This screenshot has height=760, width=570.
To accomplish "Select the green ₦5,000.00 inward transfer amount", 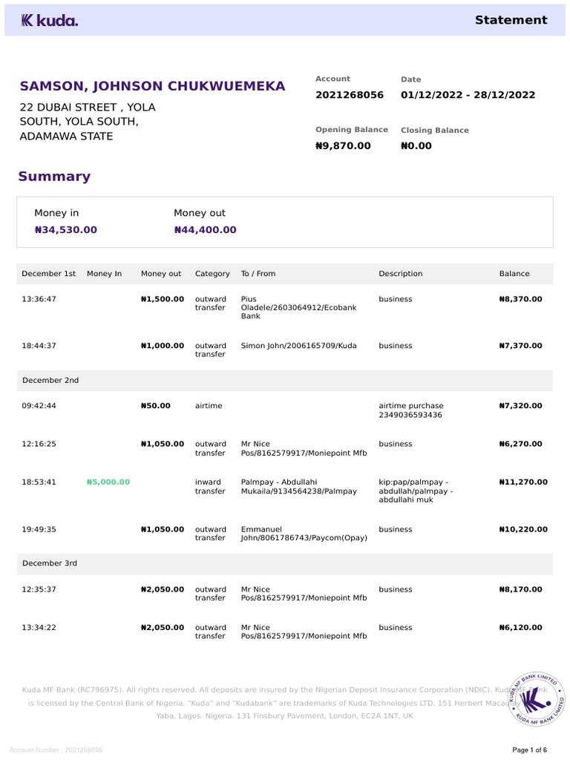I will (x=108, y=482).
